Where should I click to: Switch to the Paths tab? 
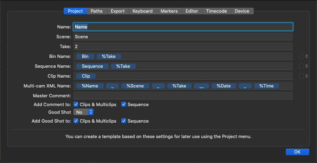[x=96, y=11]
